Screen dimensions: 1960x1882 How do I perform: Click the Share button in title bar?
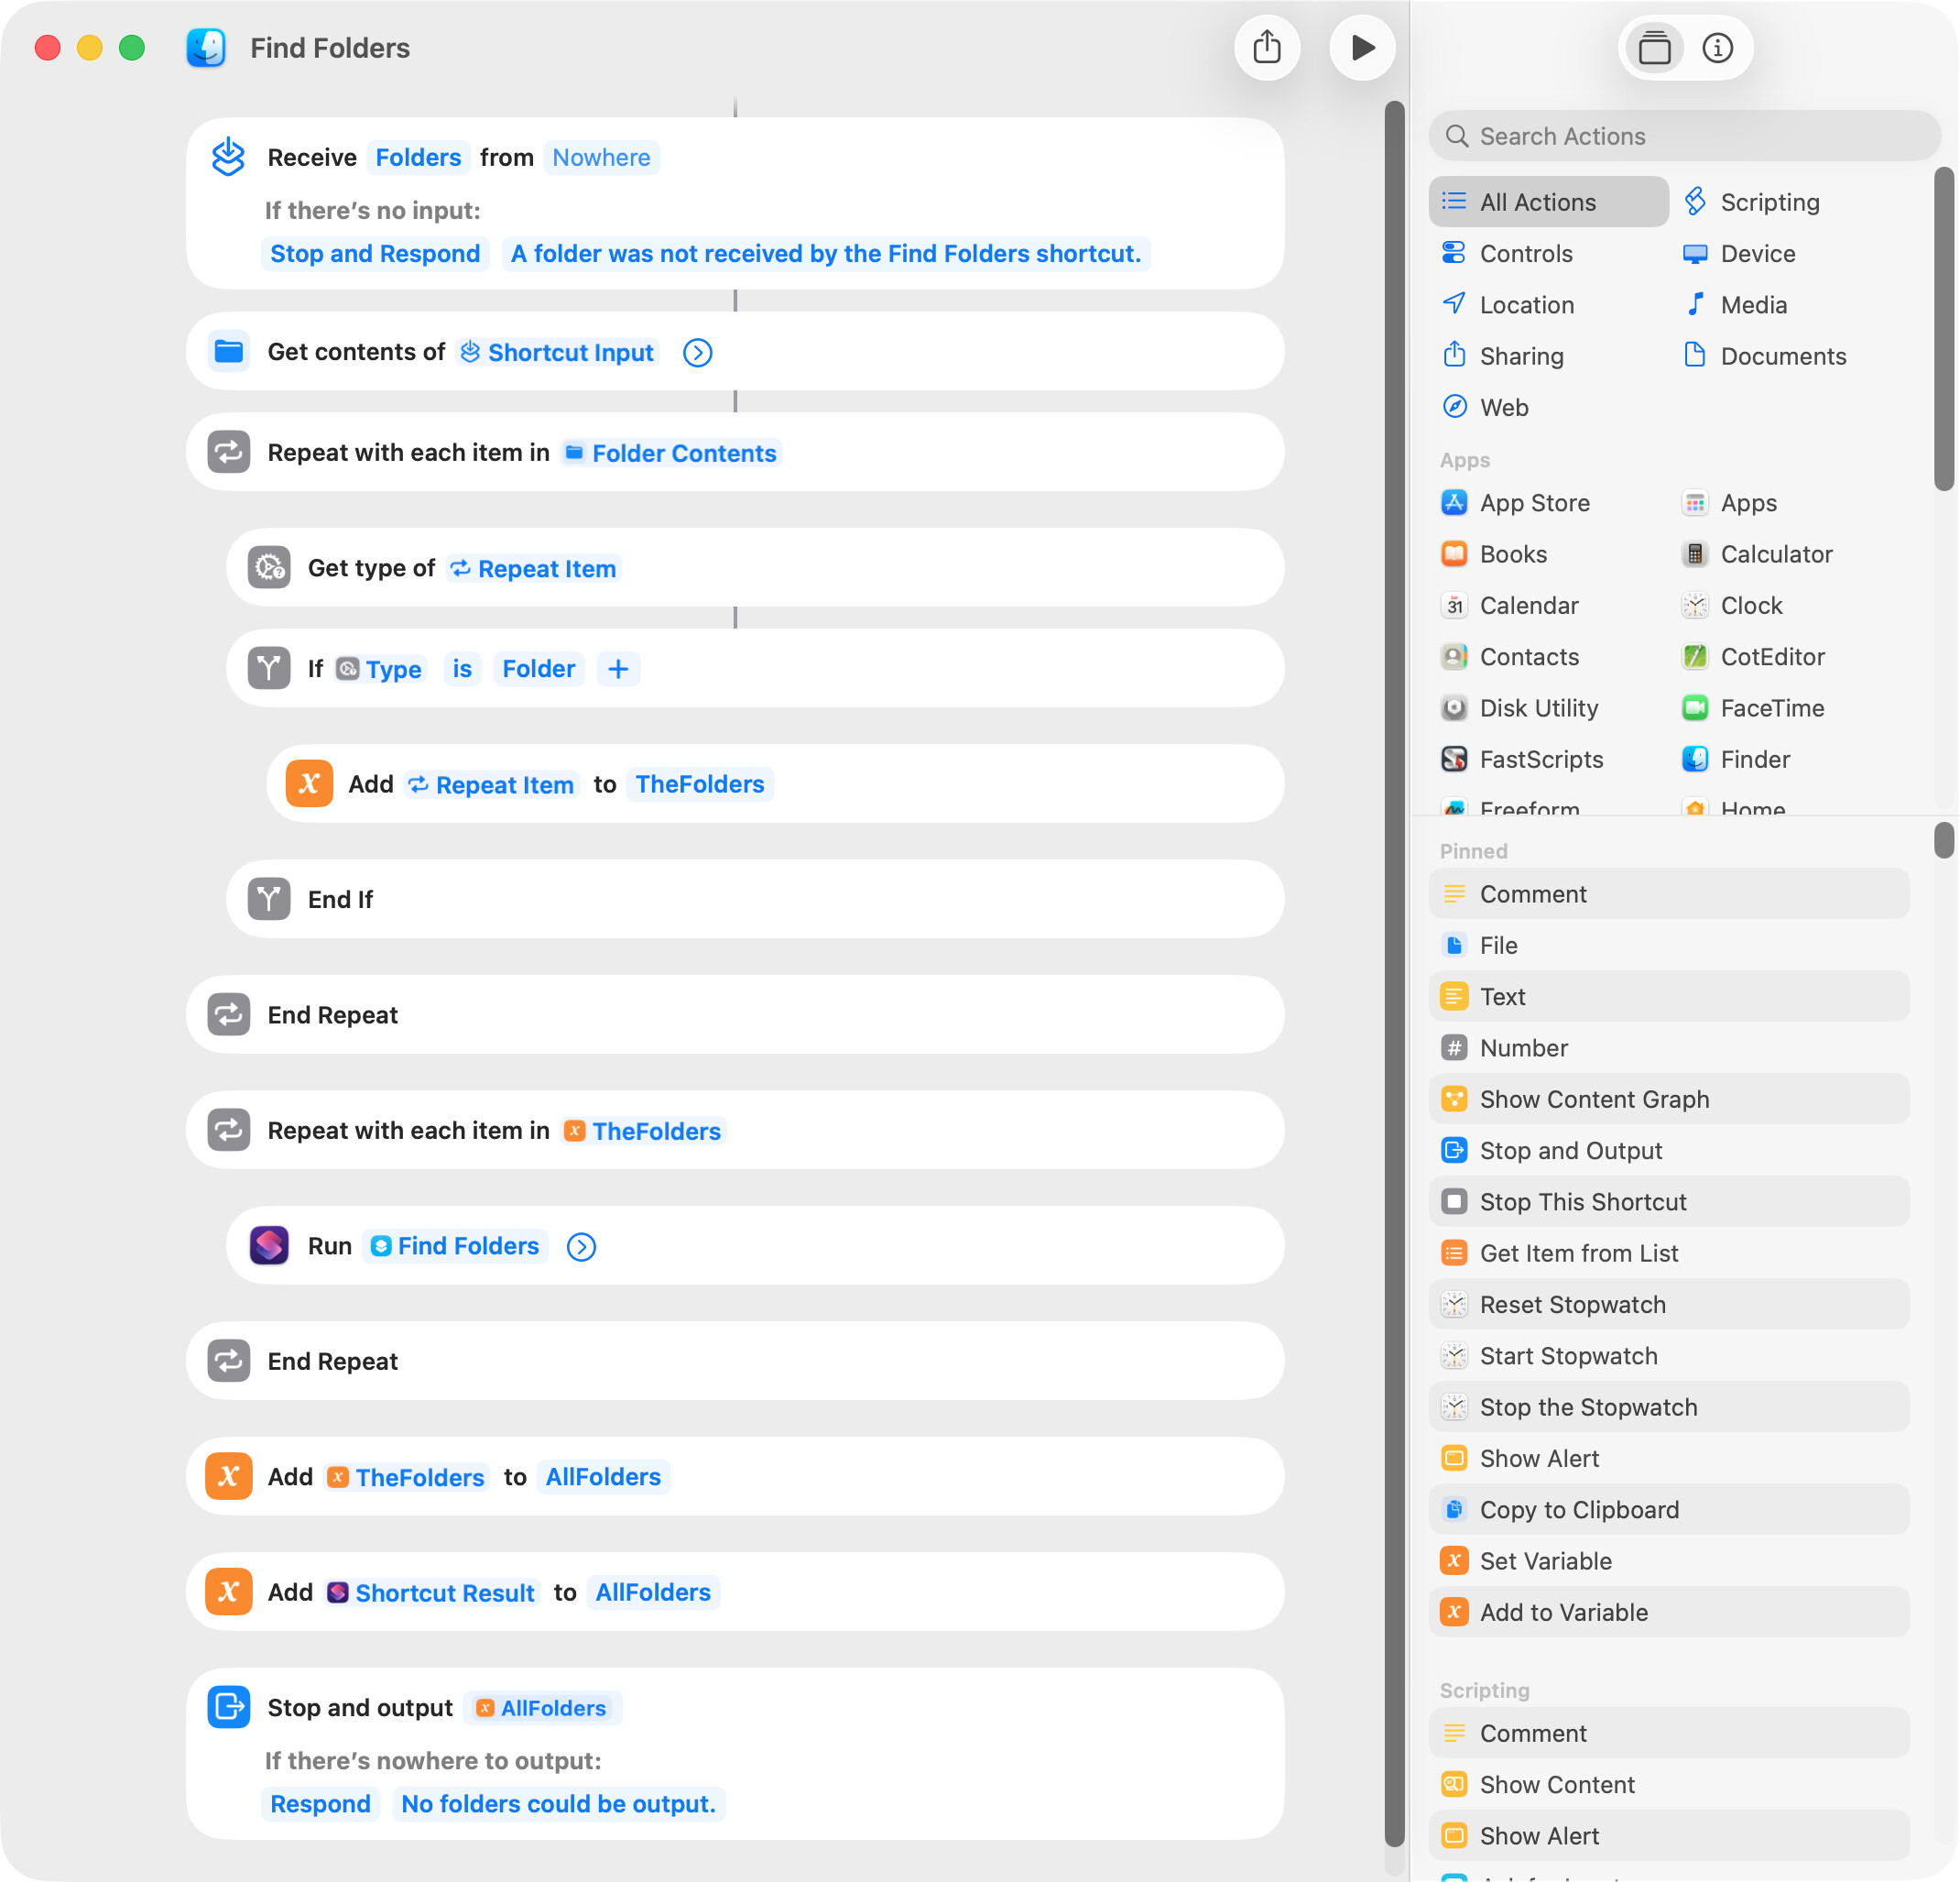pos(1266,47)
